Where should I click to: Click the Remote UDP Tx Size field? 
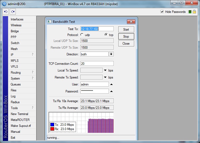(x=97, y=48)
